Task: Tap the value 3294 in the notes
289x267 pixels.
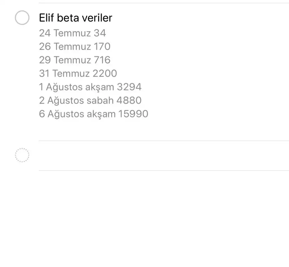Action: (129, 87)
